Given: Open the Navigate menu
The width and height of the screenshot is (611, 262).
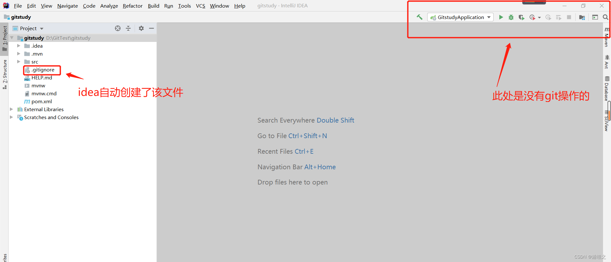Looking at the screenshot, I should pyautogui.click(x=67, y=6).
